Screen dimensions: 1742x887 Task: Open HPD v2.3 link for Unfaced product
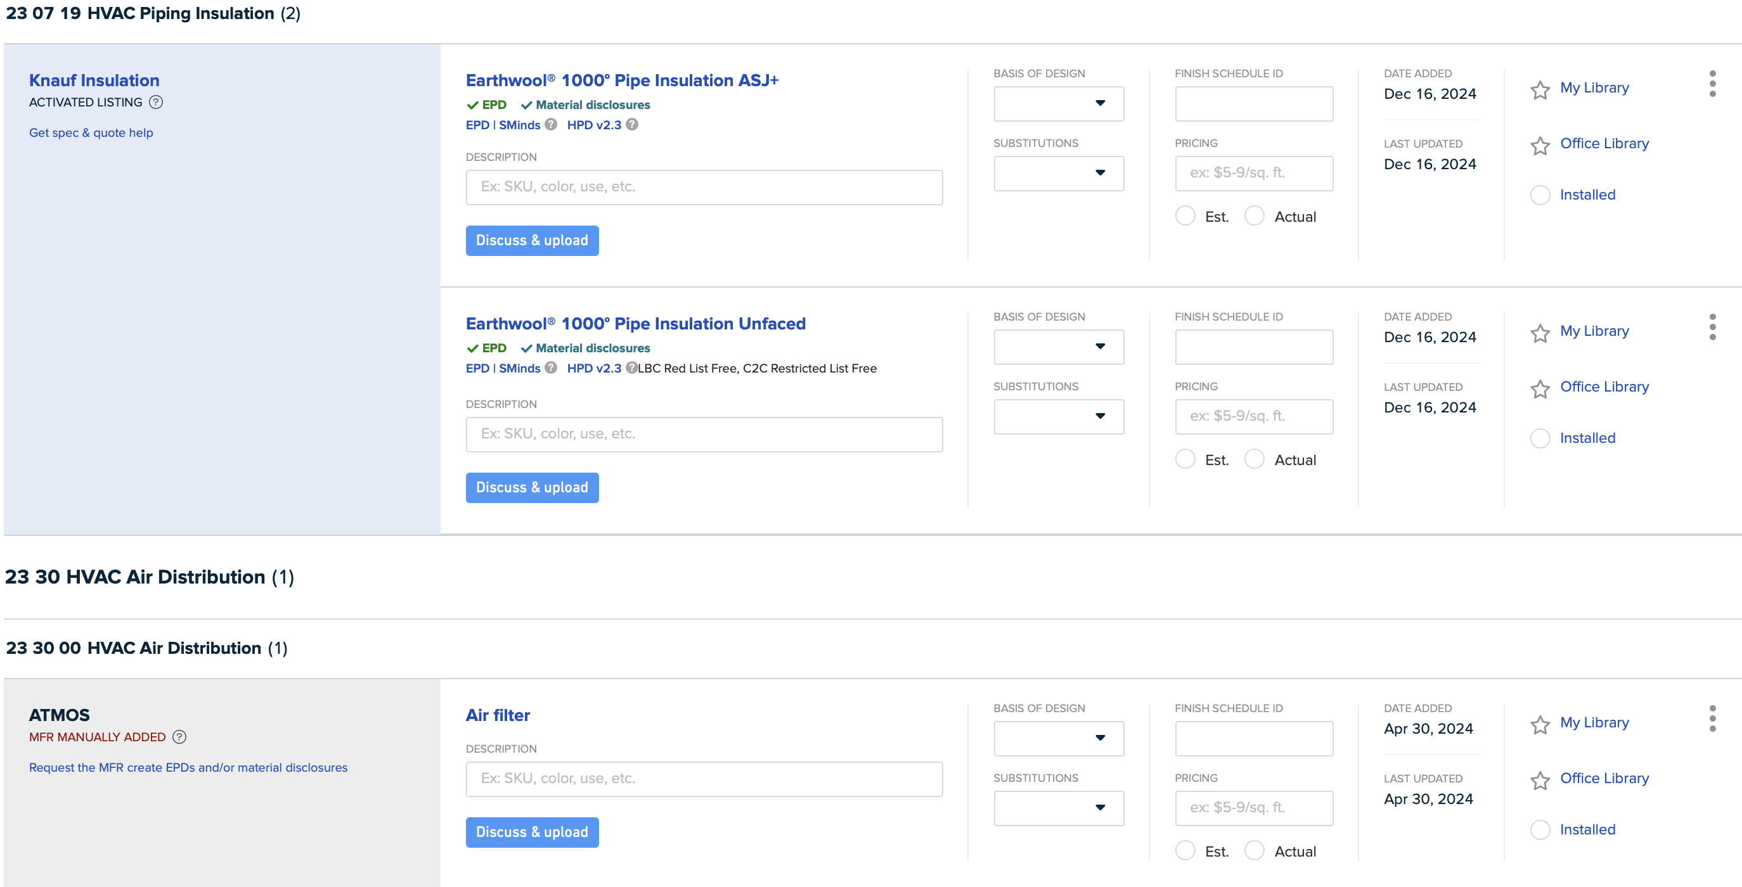[x=594, y=369]
